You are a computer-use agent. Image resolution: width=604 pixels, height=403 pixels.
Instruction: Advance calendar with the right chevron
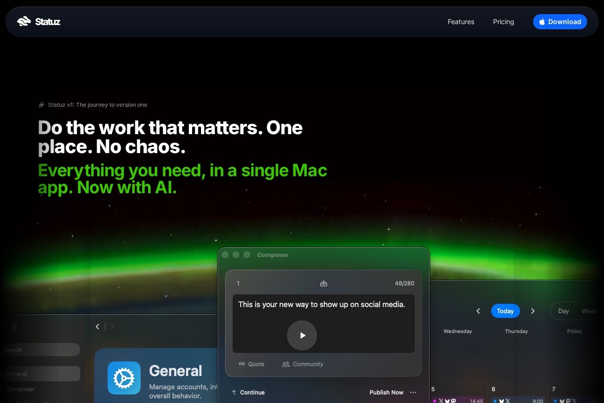coord(533,311)
